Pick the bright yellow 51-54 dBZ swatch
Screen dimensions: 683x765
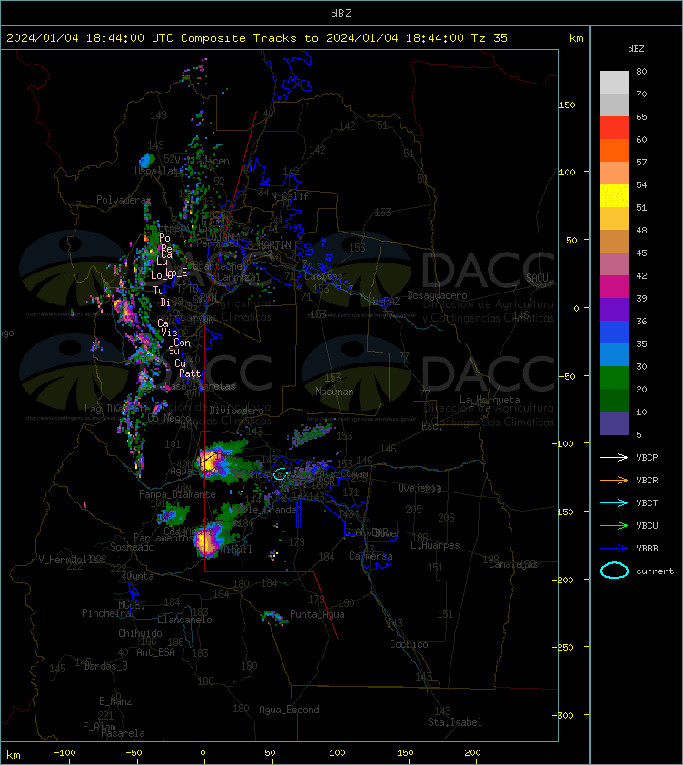click(x=614, y=196)
